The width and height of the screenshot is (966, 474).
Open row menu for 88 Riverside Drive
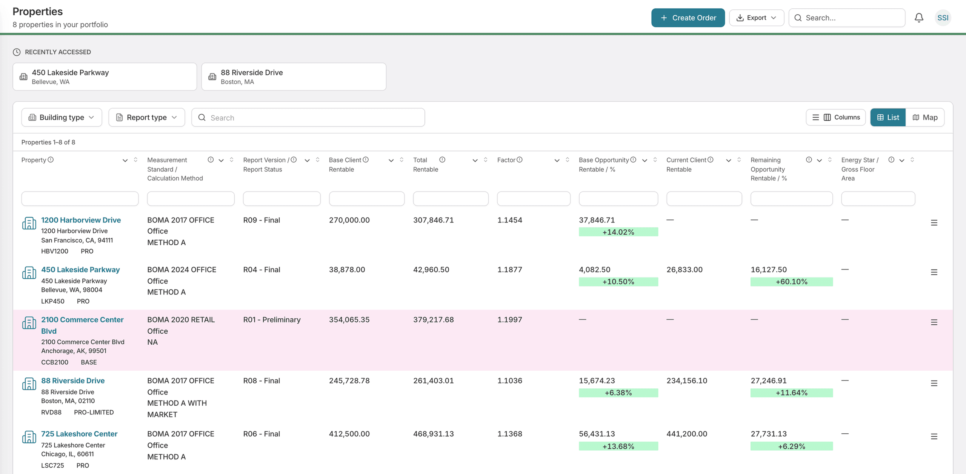pyautogui.click(x=934, y=383)
